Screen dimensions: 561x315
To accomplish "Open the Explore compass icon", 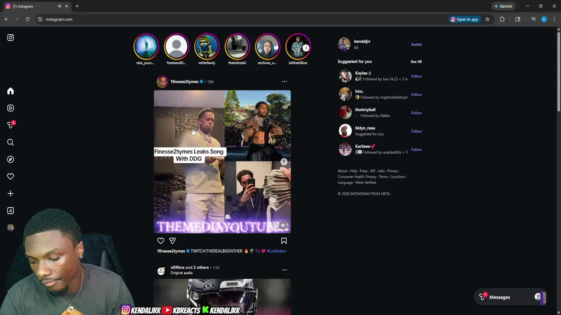I will coord(11,159).
